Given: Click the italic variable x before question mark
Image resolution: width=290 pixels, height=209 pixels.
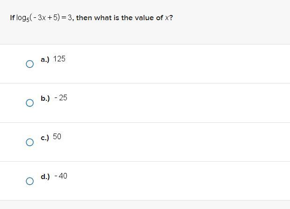Looking at the screenshot, I should coord(167,18).
